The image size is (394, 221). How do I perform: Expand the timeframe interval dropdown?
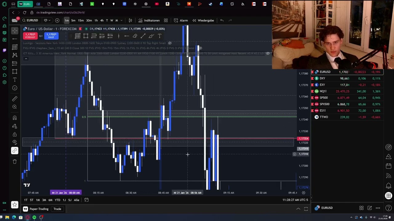click(x=122, y=20)
